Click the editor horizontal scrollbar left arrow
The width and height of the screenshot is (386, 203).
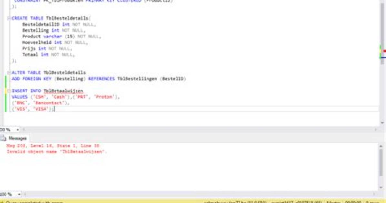point(24,130)
